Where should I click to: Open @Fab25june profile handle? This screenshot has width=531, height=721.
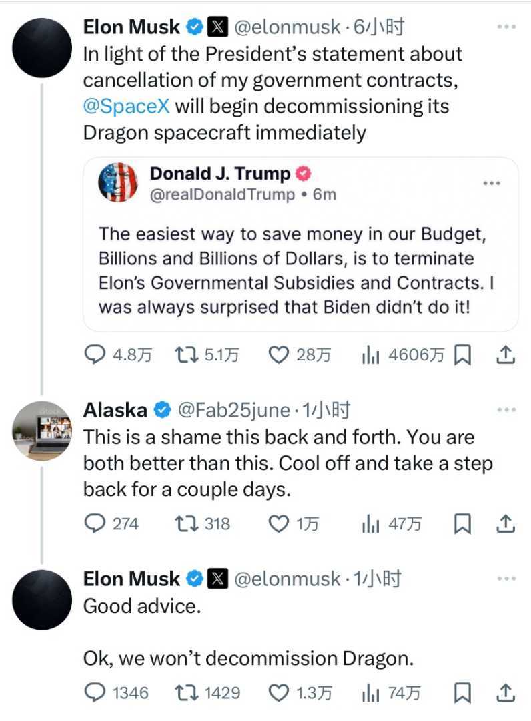click(233, 410)
